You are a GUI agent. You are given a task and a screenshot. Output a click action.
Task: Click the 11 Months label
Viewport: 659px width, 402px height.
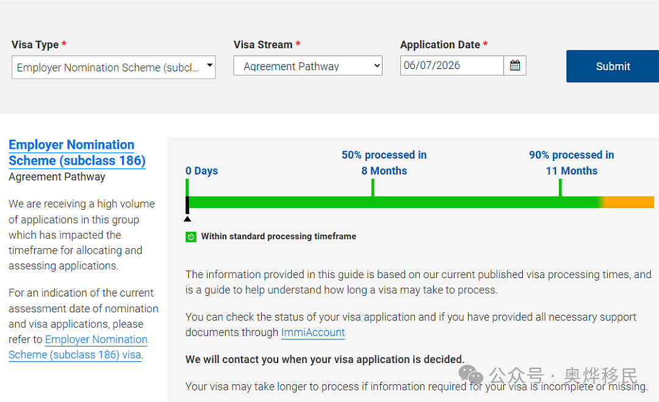point(572,171)
